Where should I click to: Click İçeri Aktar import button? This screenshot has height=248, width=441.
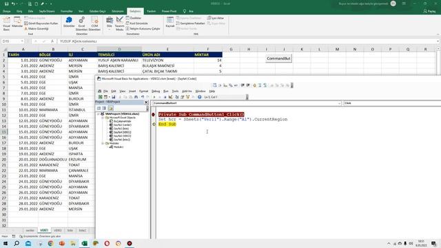point(216,18)
